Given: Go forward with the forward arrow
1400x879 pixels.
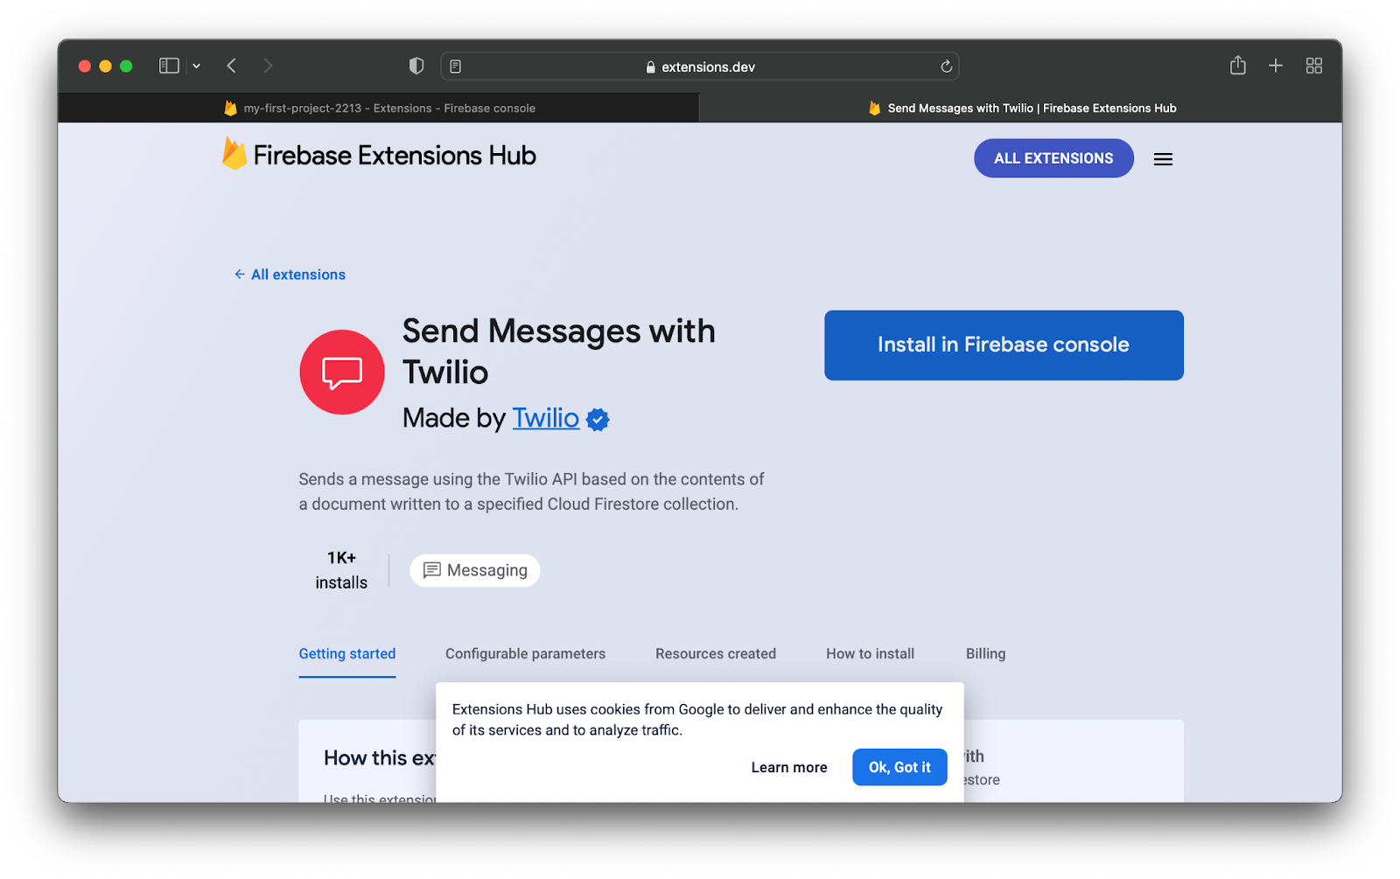Looking at the screenshot, I should click(x=268, y=66).
